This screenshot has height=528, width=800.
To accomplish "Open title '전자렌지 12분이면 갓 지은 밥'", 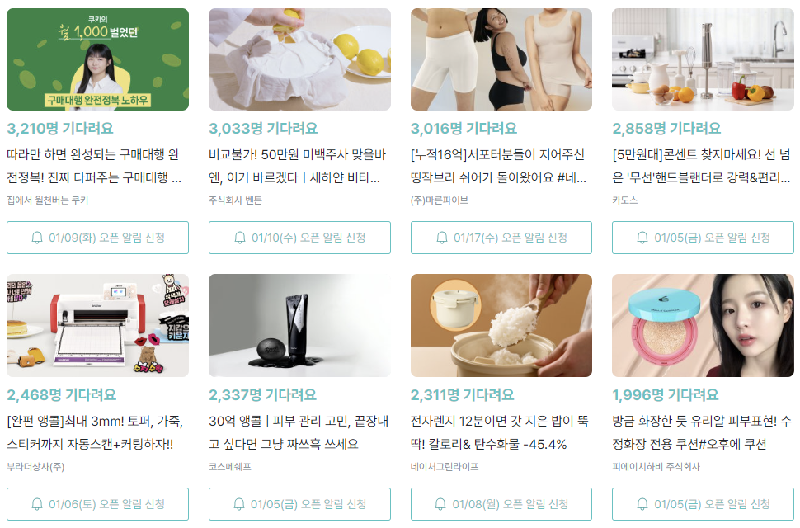I will [500, 432].
